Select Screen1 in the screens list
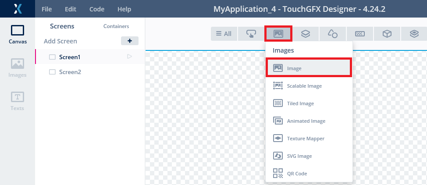The width and height of the screenshot is (427, 185). pos(90,57)
